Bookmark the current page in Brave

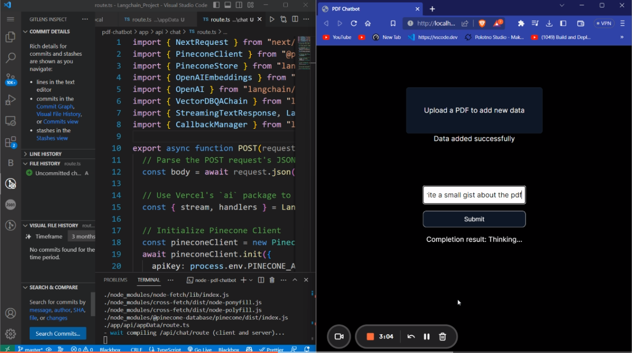[x=393, y=23]
